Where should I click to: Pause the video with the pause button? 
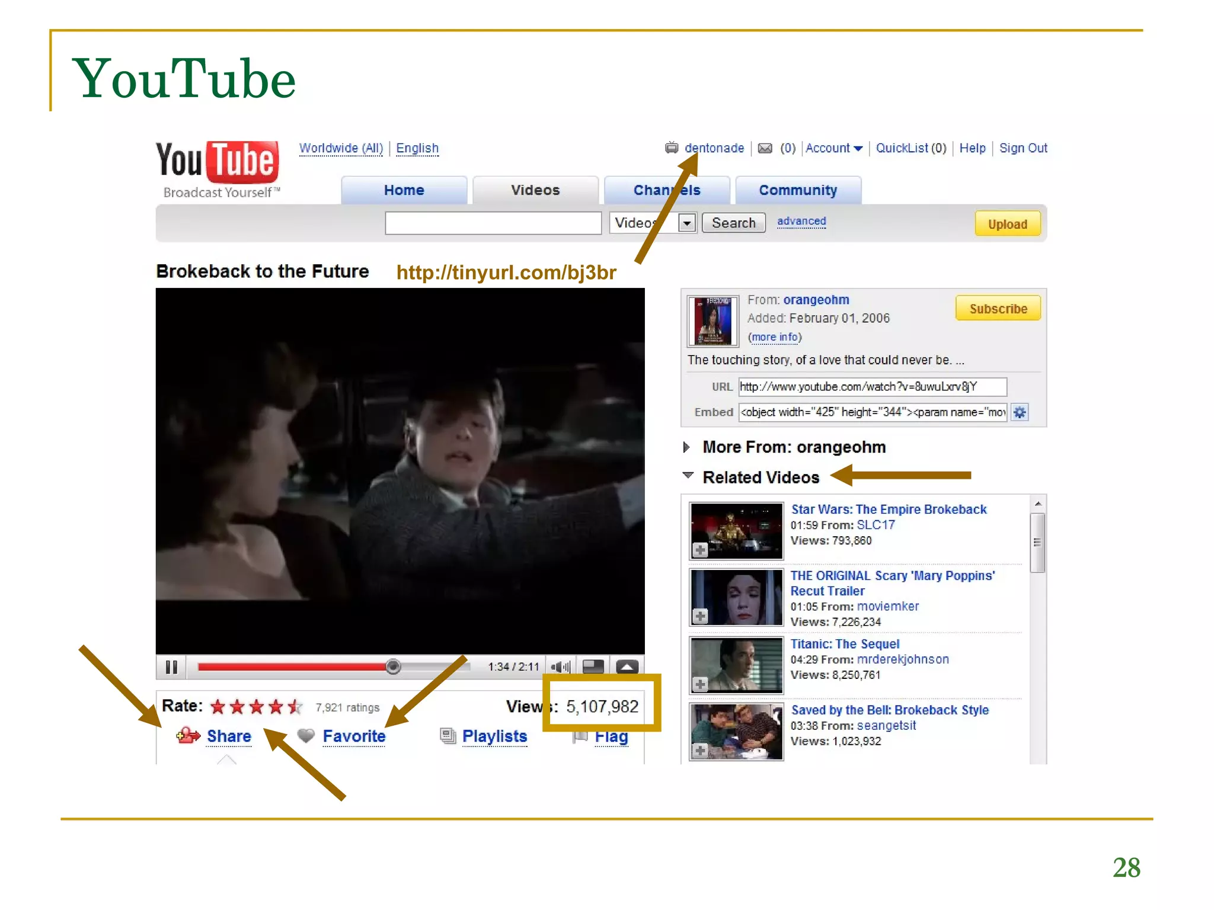coord(171,667)
